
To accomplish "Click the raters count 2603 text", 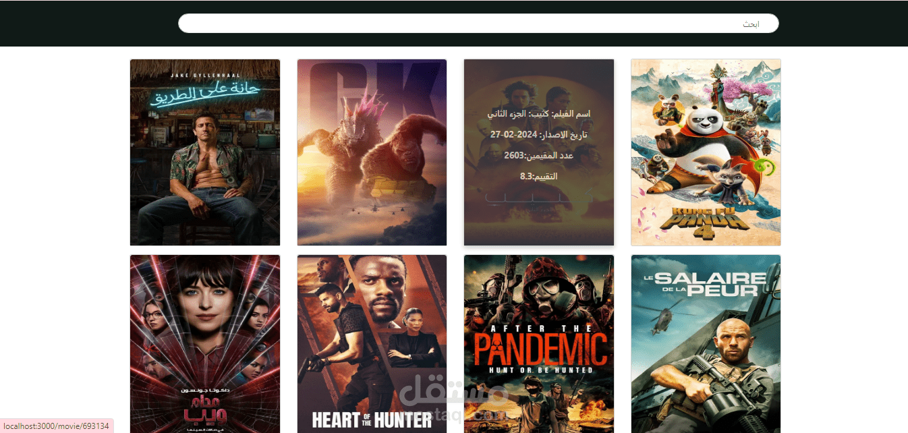I will click(x=539, y=156).
